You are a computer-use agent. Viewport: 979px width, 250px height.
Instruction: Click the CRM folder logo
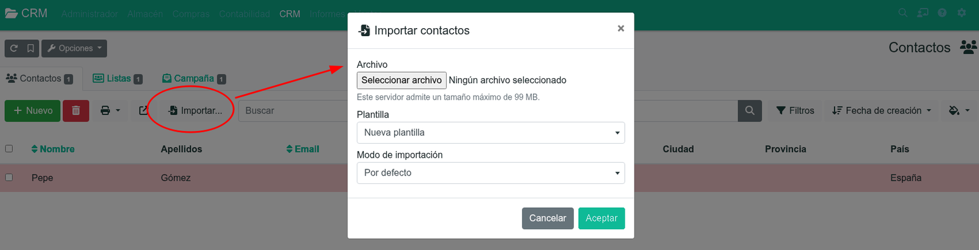tap(26, 13)
